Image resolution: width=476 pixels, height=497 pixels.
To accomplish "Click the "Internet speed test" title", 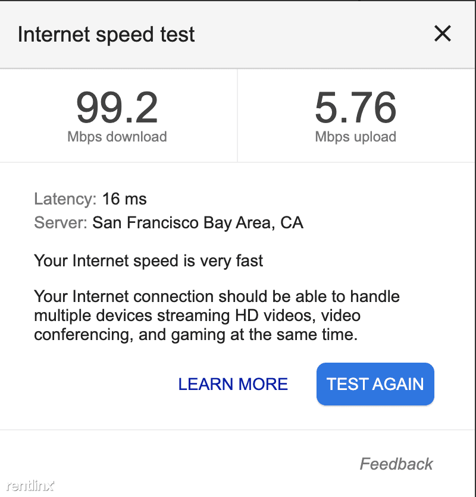I will 106,34.
